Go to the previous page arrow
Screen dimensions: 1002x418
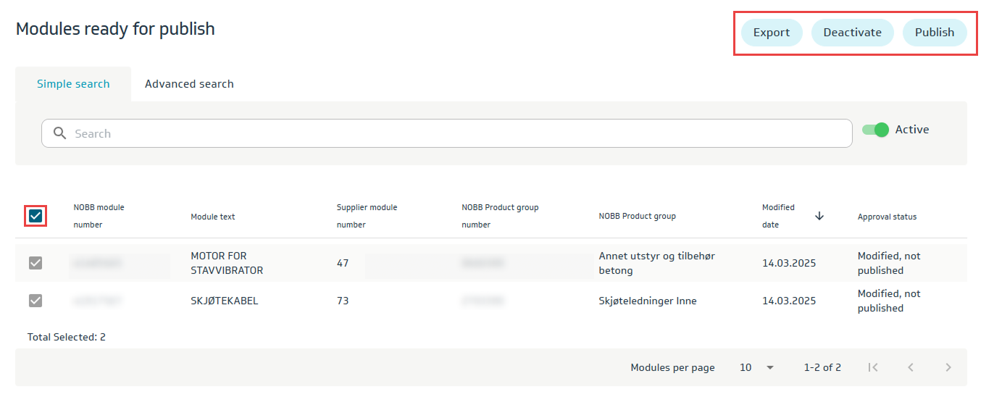coord(911,367)
